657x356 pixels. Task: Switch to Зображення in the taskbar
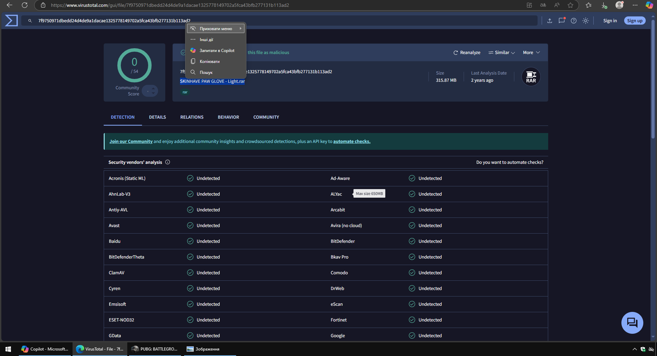(x=210, y=349)
